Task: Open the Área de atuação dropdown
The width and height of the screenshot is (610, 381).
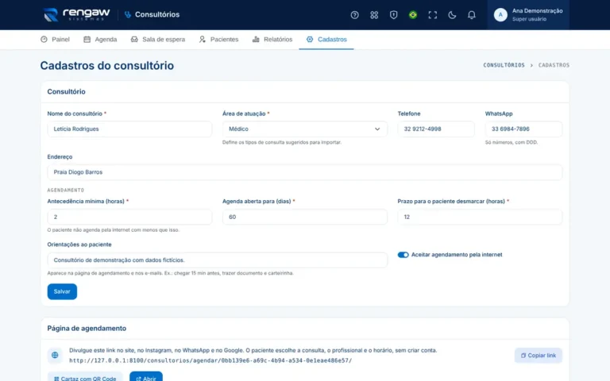Action: point(305,129)
